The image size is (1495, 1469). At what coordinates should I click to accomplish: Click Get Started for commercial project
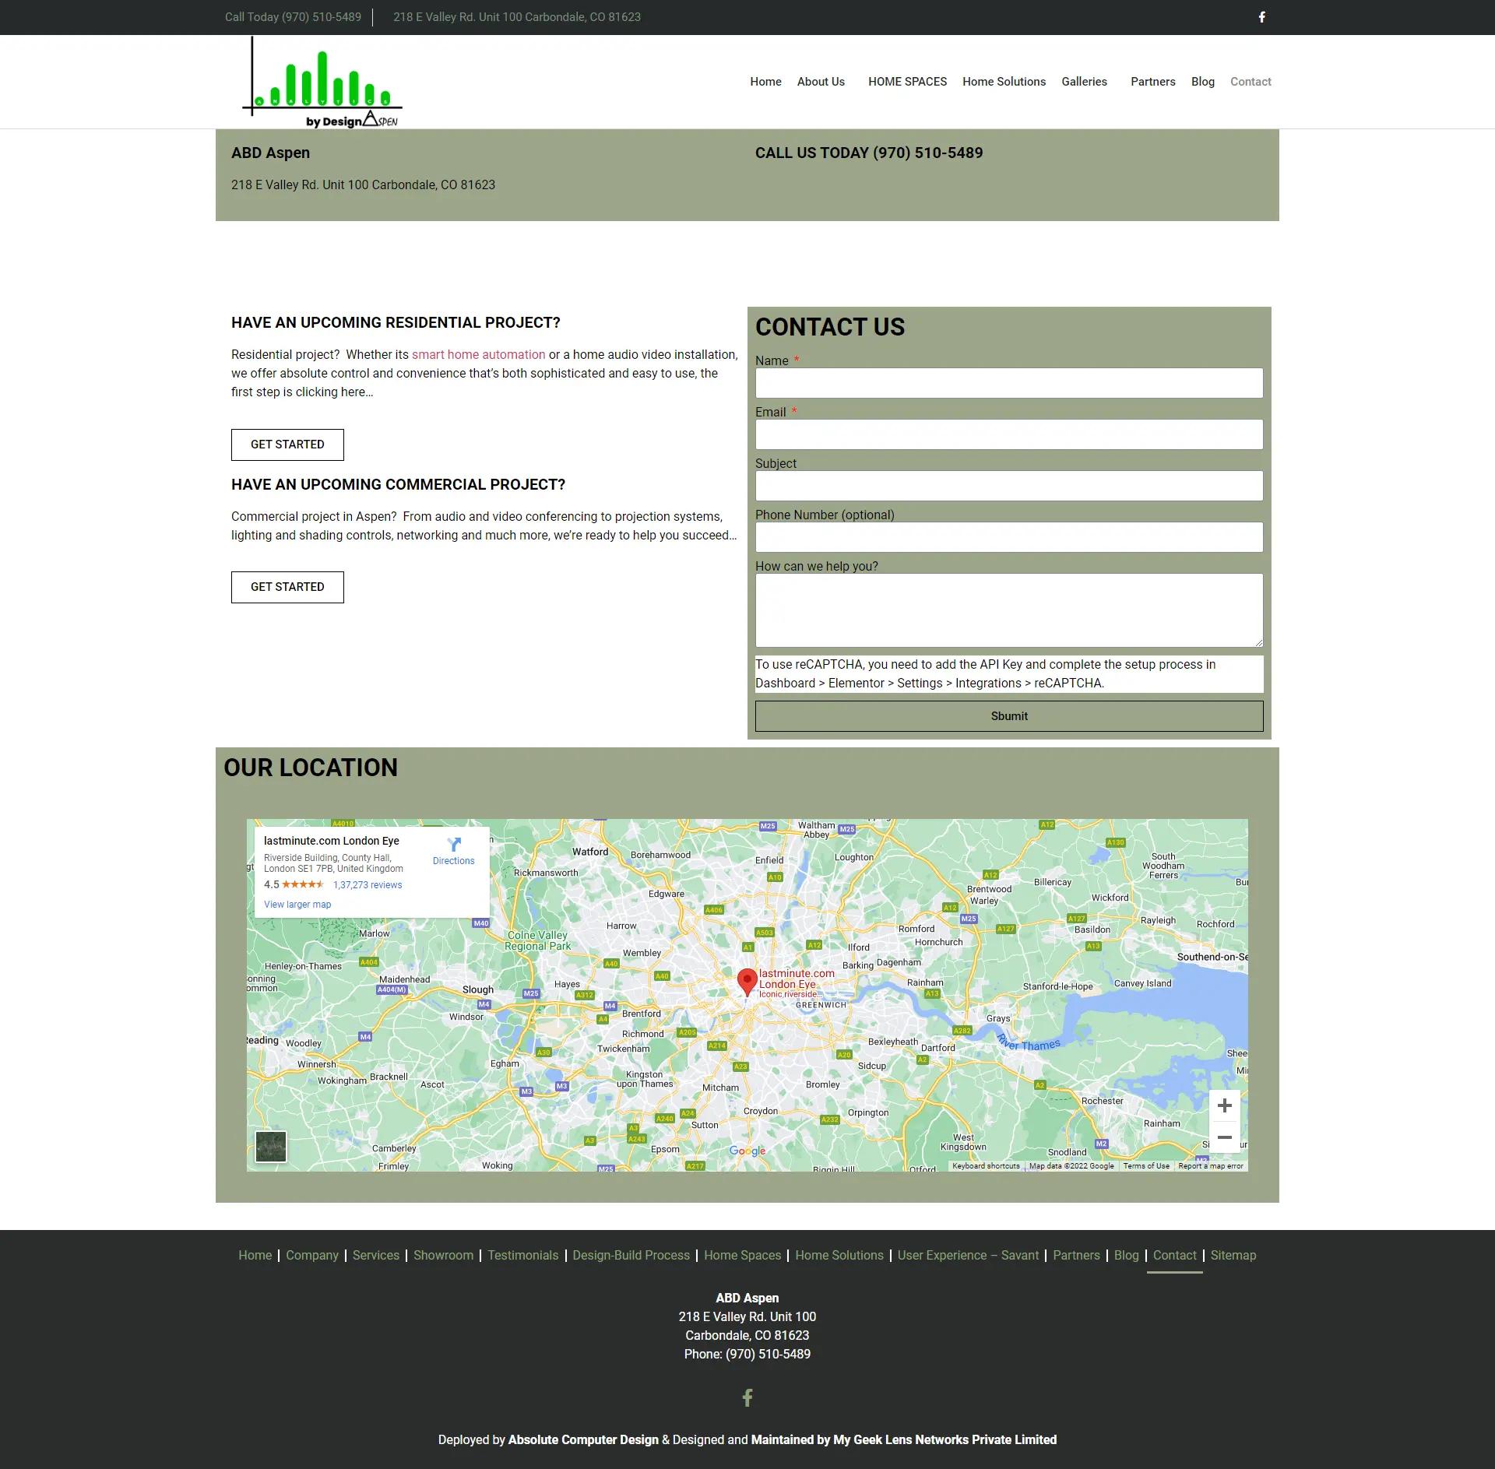287,587
